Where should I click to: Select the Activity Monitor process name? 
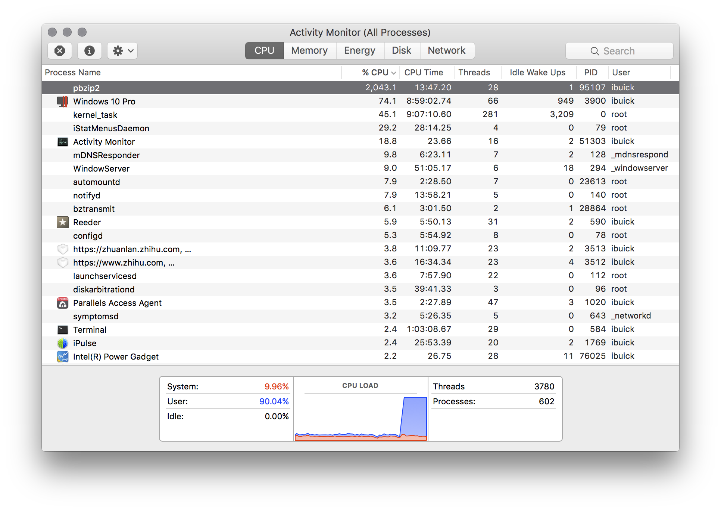[x=104, y=142]
